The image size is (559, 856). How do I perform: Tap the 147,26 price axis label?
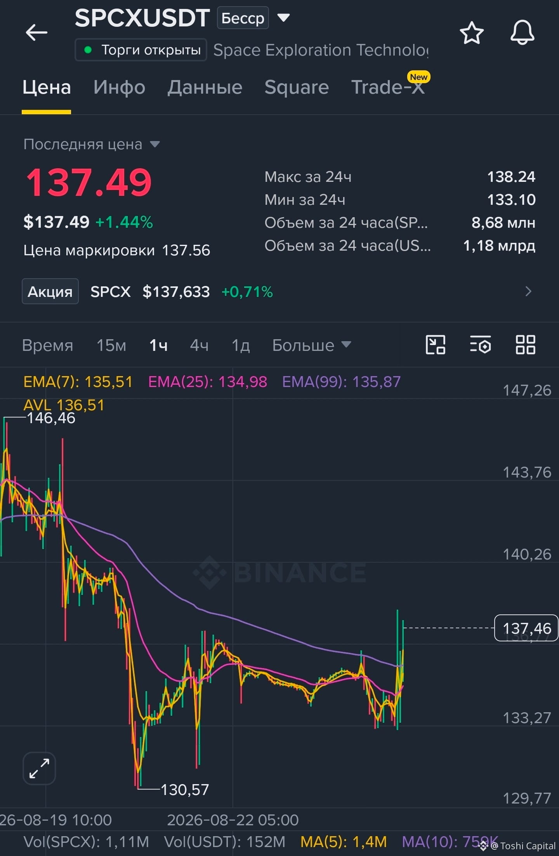(x=527, y=390)
